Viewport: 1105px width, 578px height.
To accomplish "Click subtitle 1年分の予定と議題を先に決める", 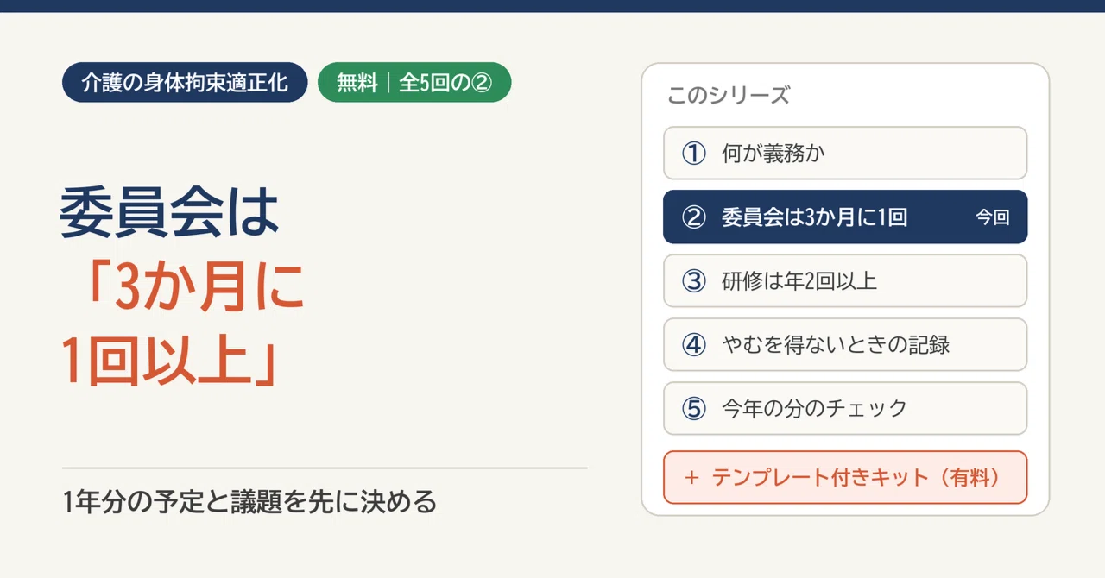I will pos(250,501).
